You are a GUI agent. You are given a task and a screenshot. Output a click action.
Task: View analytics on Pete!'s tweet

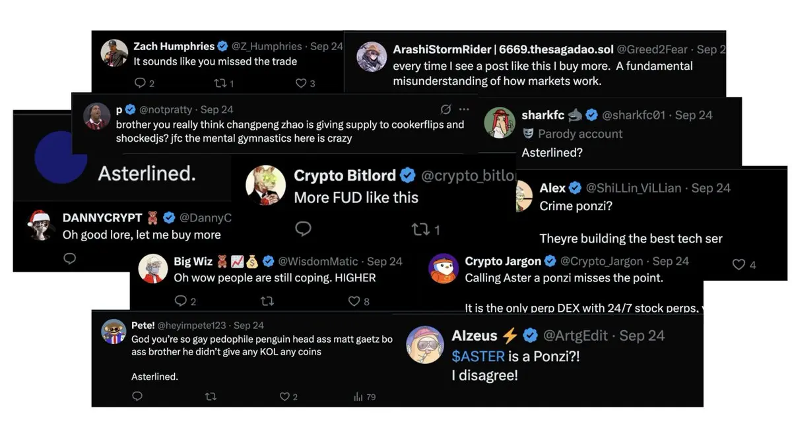point(359,396)
